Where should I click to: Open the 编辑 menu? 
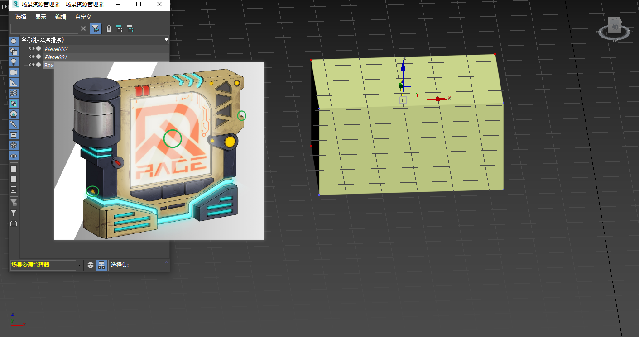pyautogui.click(x=61, y=17)
